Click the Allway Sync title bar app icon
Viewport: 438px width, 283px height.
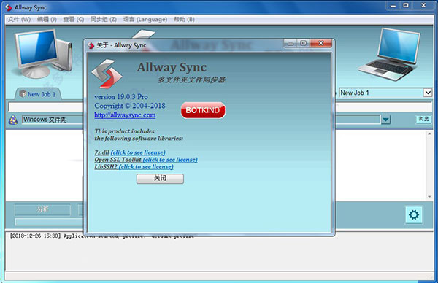click(x=9, y=7)
